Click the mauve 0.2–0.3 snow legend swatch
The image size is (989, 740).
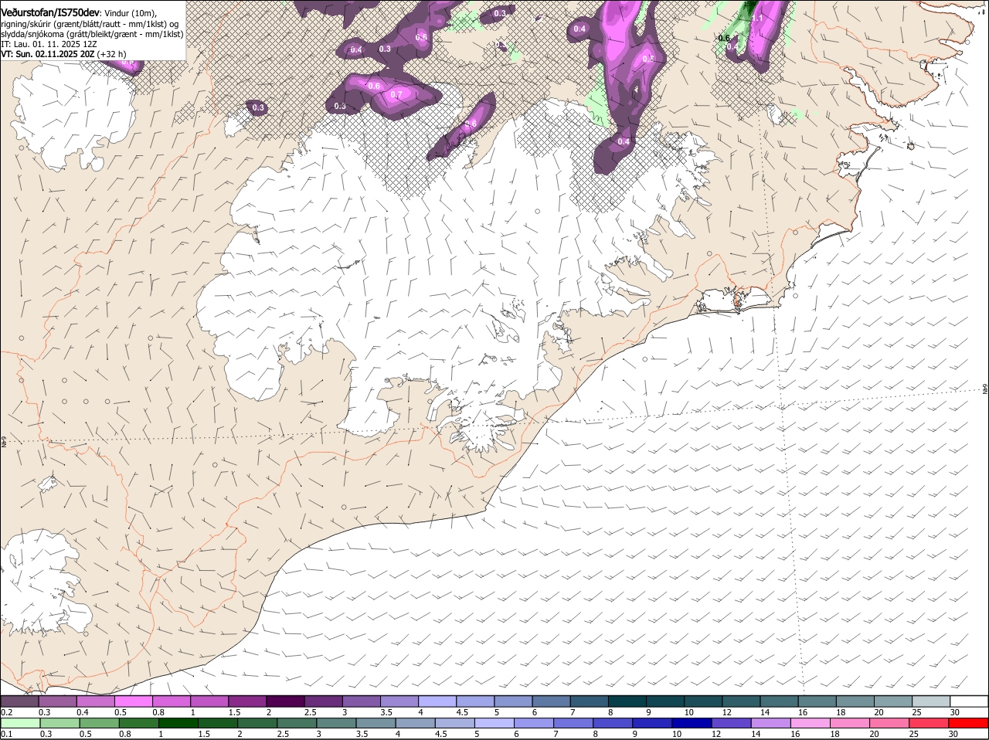tap(19, 701)
